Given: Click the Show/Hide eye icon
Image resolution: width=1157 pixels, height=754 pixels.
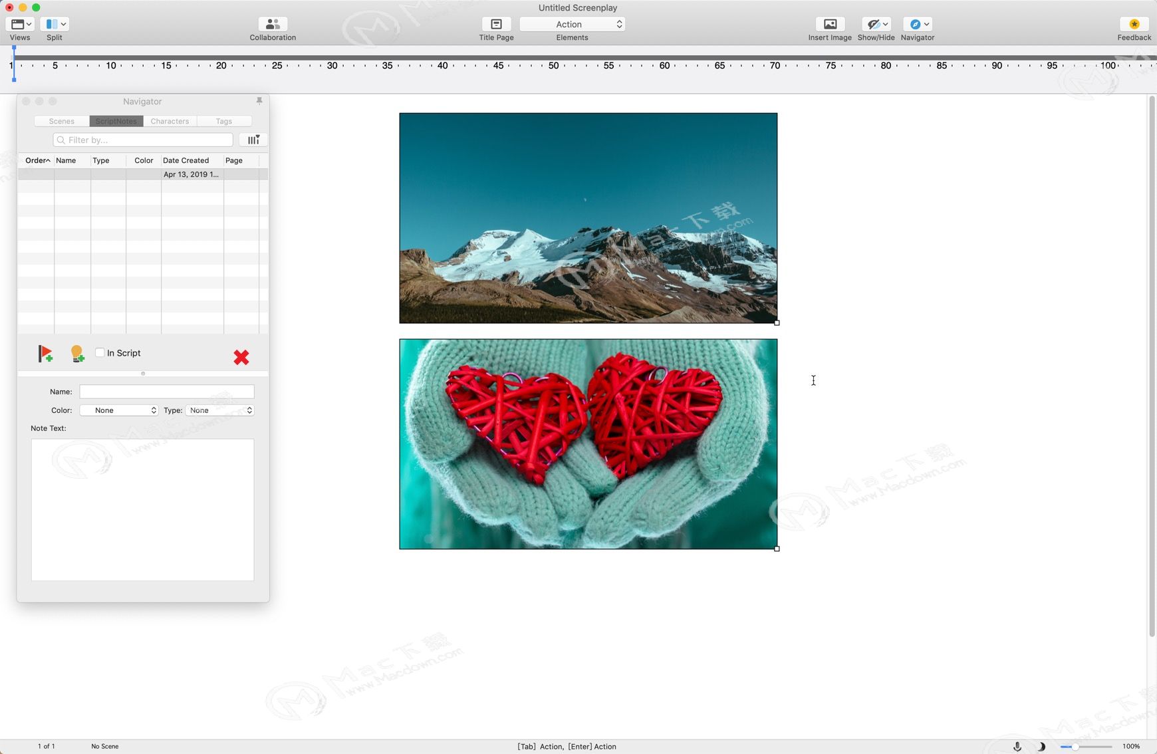Looking at the screenshot, I should coord(873,24).
